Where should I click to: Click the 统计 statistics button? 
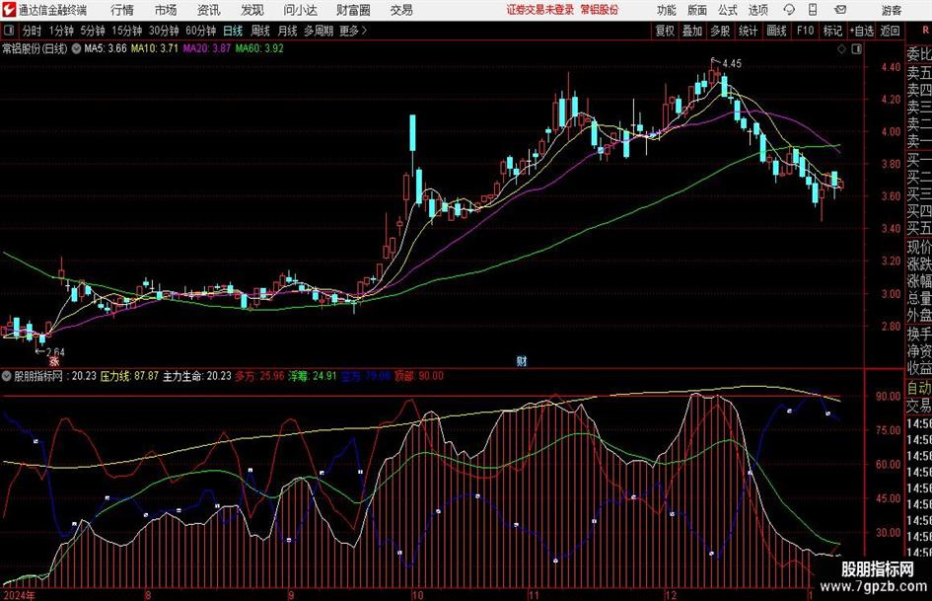(748, 31)
